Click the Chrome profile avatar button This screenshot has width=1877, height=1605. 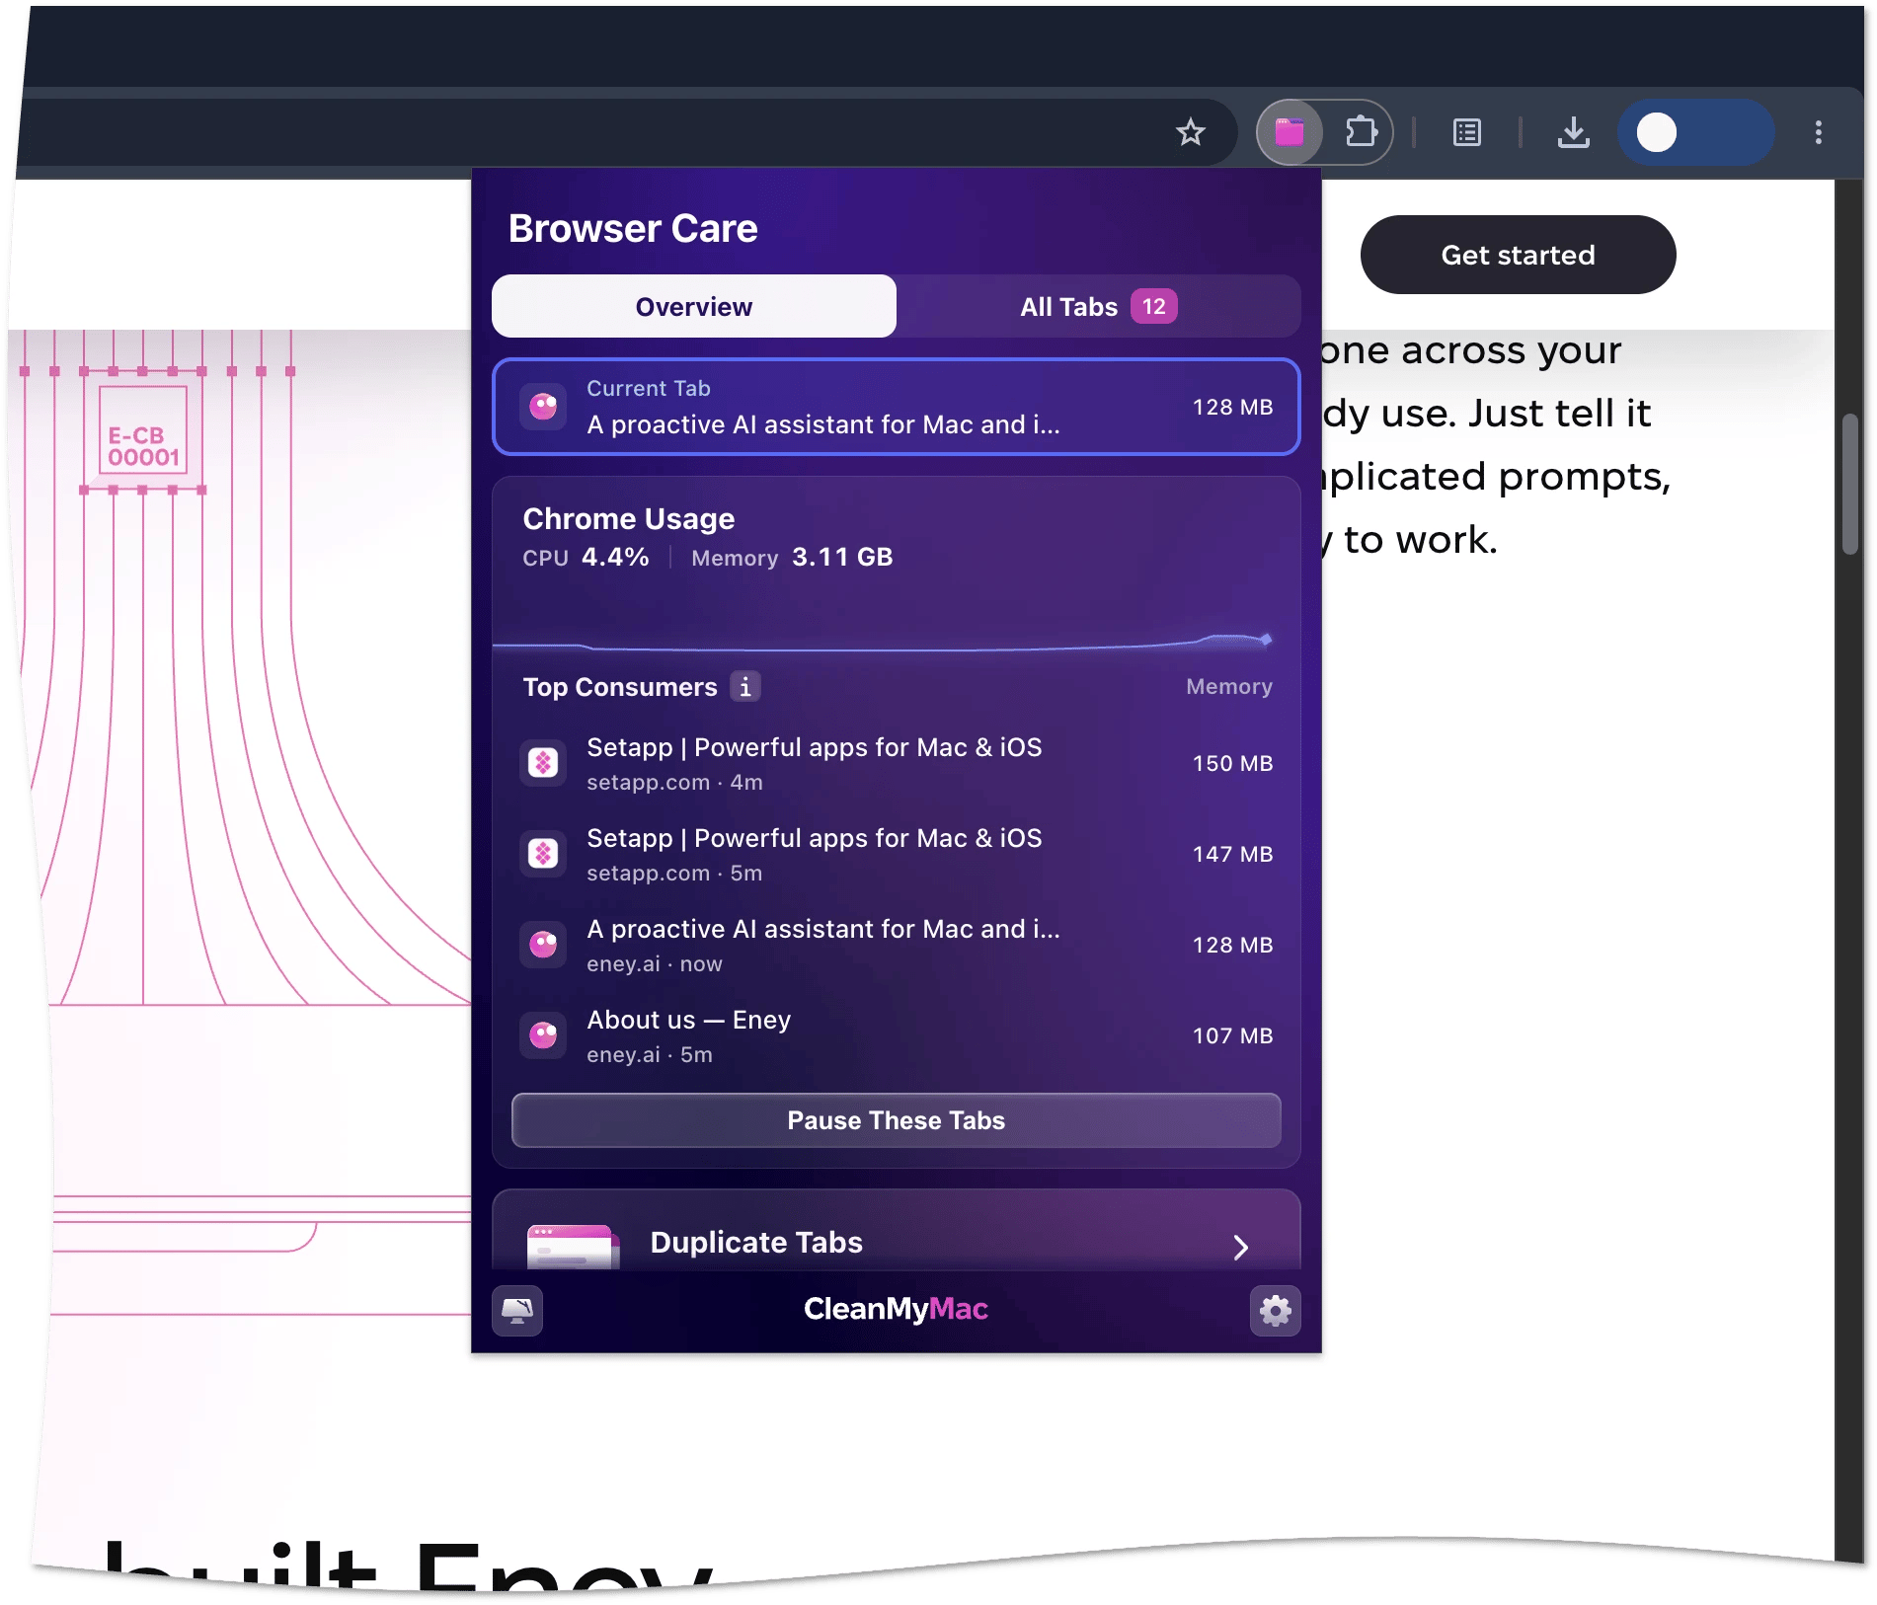(1695, 132)
